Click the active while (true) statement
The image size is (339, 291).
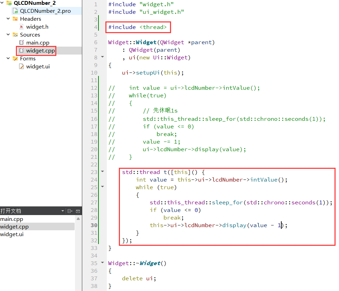(156, 187)
